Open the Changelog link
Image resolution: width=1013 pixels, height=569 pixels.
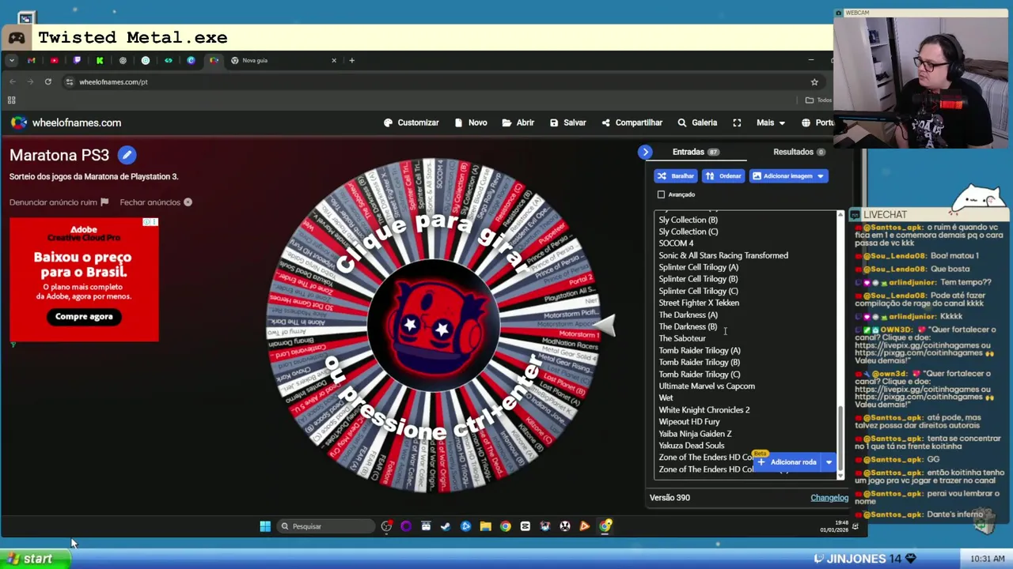click(x=829, y=498)
